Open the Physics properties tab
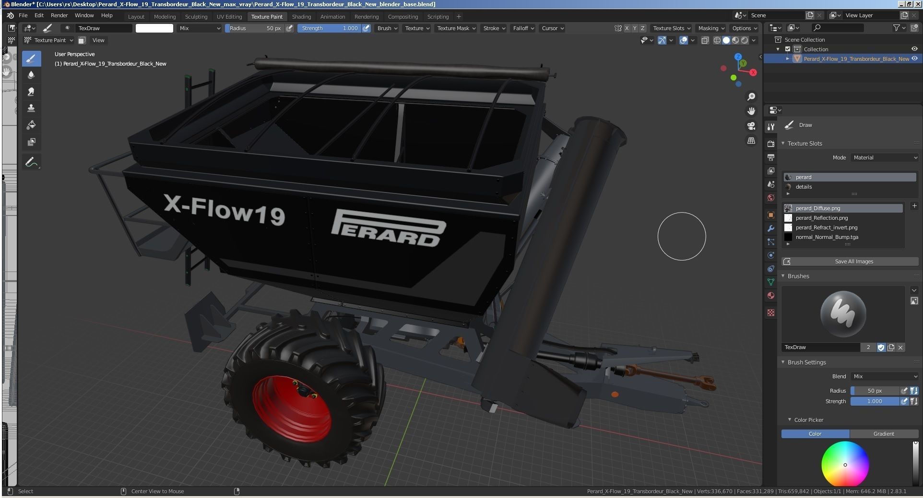The height and width of the screenshot is (498, 923). pyautogui.click(x=770, y=255)
